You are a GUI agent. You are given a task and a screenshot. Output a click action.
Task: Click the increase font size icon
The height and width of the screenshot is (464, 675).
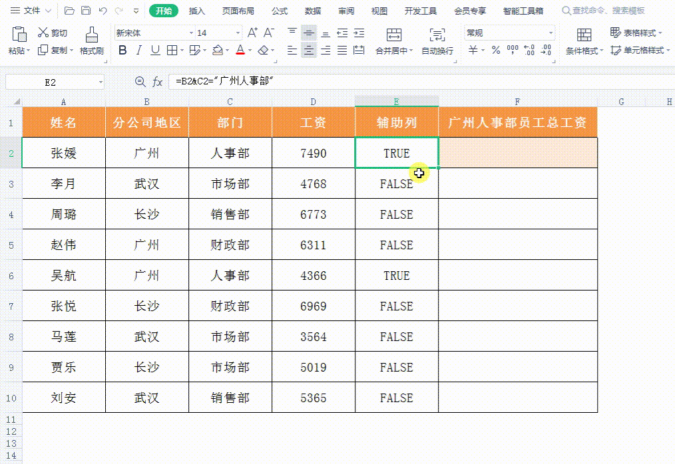(252, 32)
